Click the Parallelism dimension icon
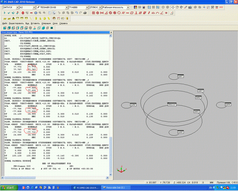 click(x=140, y=13)
